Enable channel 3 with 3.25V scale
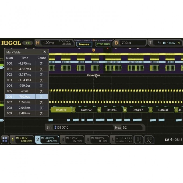The image size is (183, 183). tap(72, 139)
